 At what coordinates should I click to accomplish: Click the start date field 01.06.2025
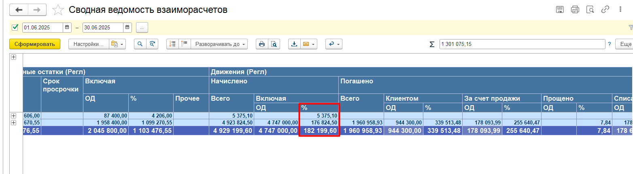click(43, 27)
